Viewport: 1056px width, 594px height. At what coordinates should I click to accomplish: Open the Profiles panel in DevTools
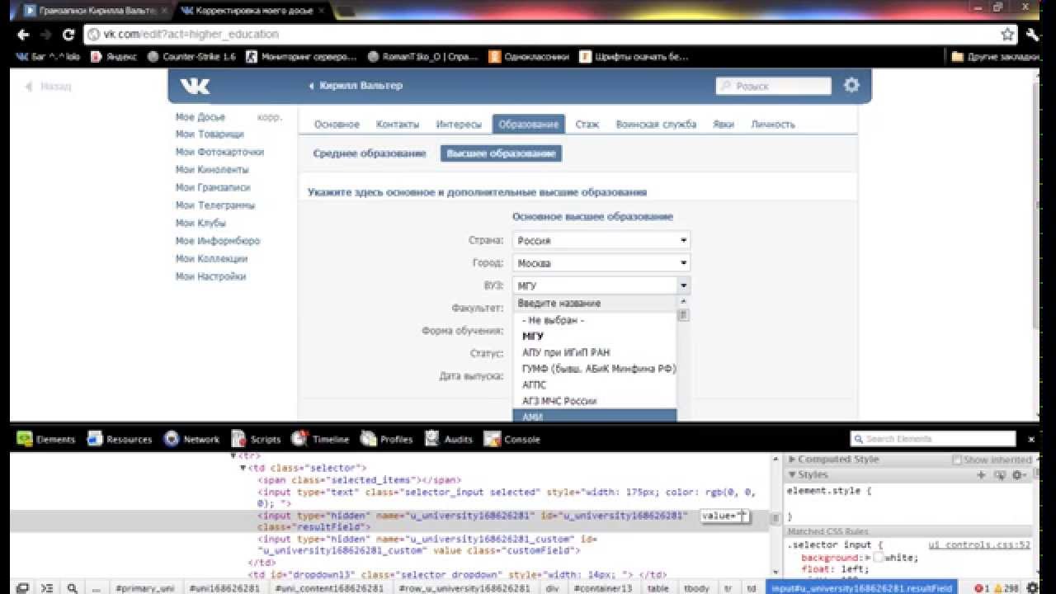click(x=386, y=439)
